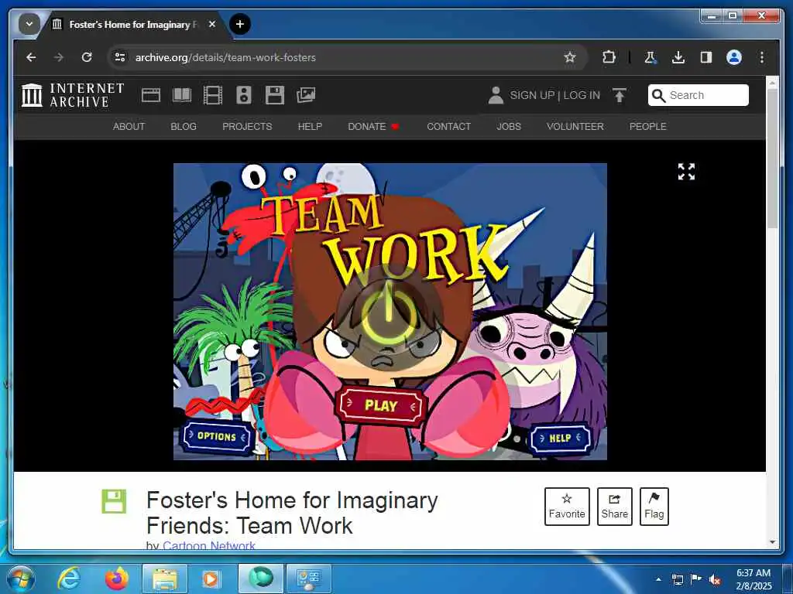Viewport: 793px width, 594px height.
Task: Open the BLOG menu item
Action: [x=184, y=126]
